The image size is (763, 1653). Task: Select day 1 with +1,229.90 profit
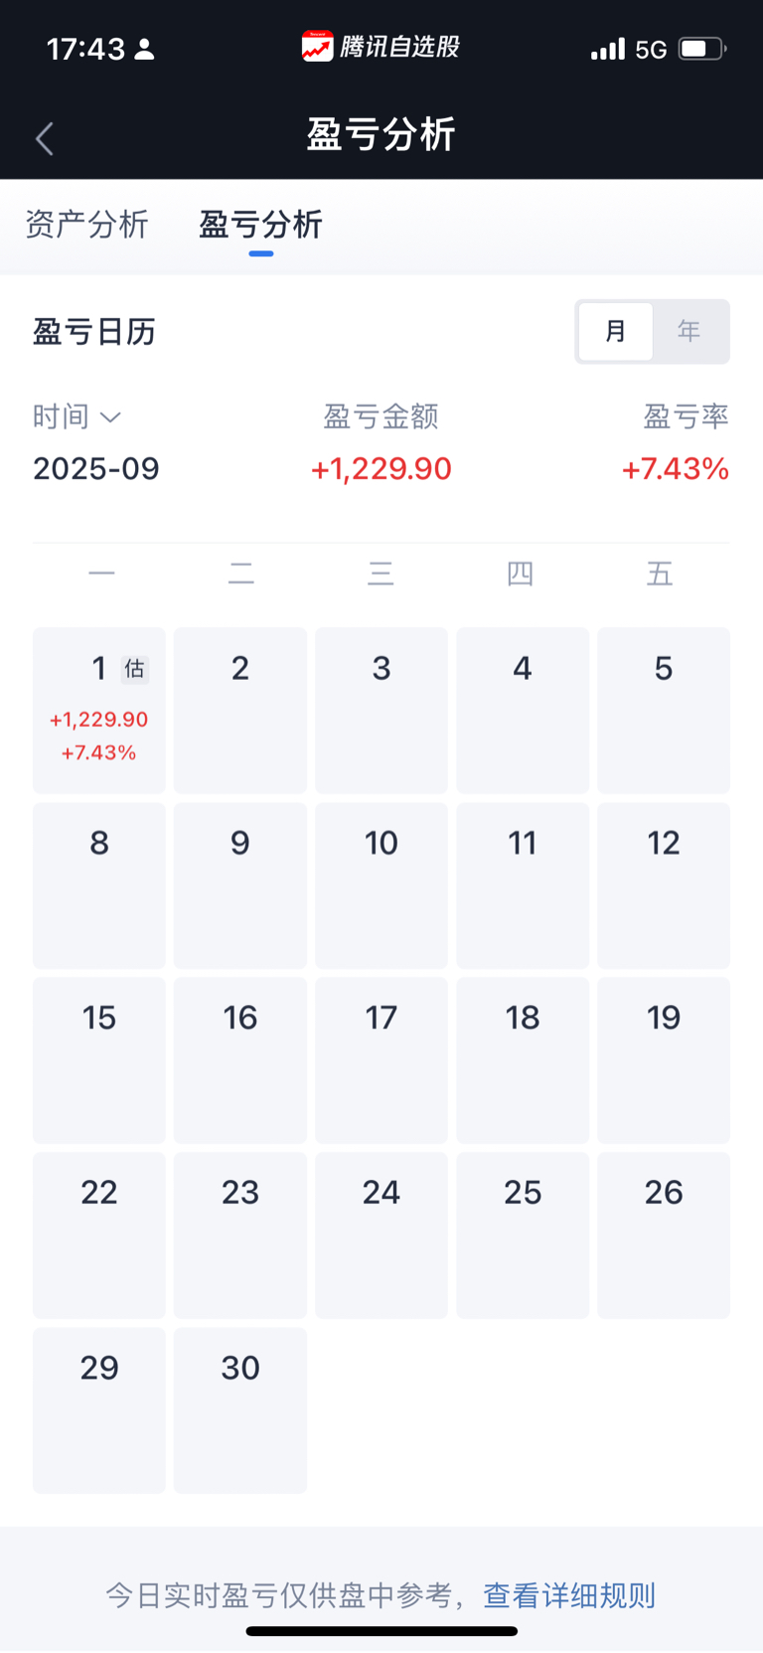pos(99,710)
